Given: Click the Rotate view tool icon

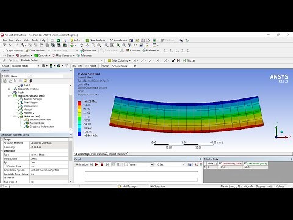Looking at the screenshot, I should tap(82, 45).
